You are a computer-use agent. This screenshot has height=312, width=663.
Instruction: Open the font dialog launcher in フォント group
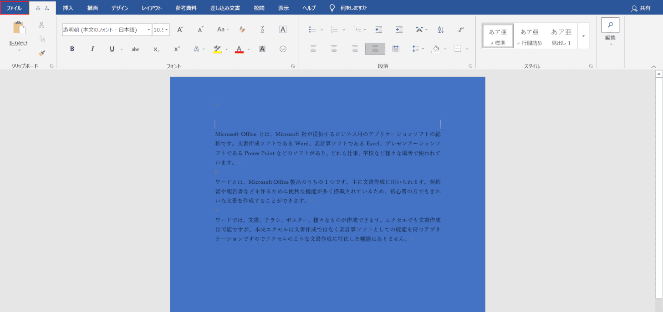293,66
